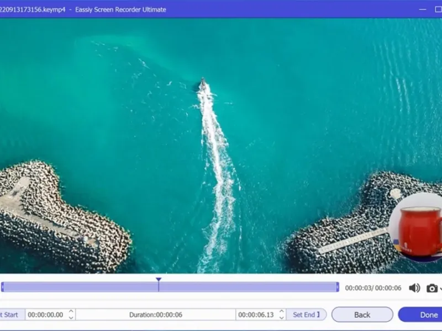Image resolution: width=442 pixels, height=331 pixels.
Task: Click the timeline bar right of the playhead
Action: pyautogui.click(x=249, y=287)
